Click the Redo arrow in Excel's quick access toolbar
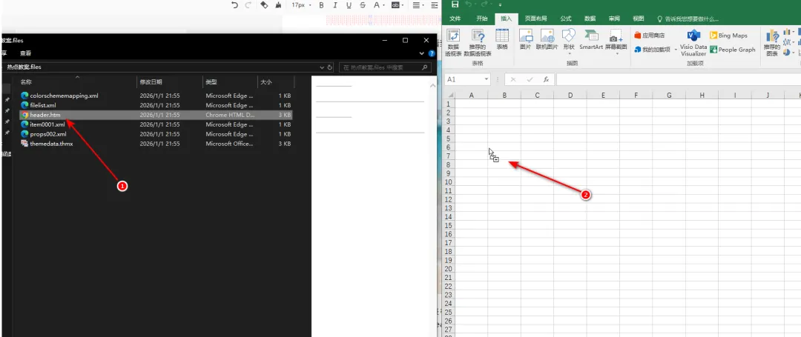The height and width of the screenshot is (337, 801). pyautogui.click(x=484, y=4)
